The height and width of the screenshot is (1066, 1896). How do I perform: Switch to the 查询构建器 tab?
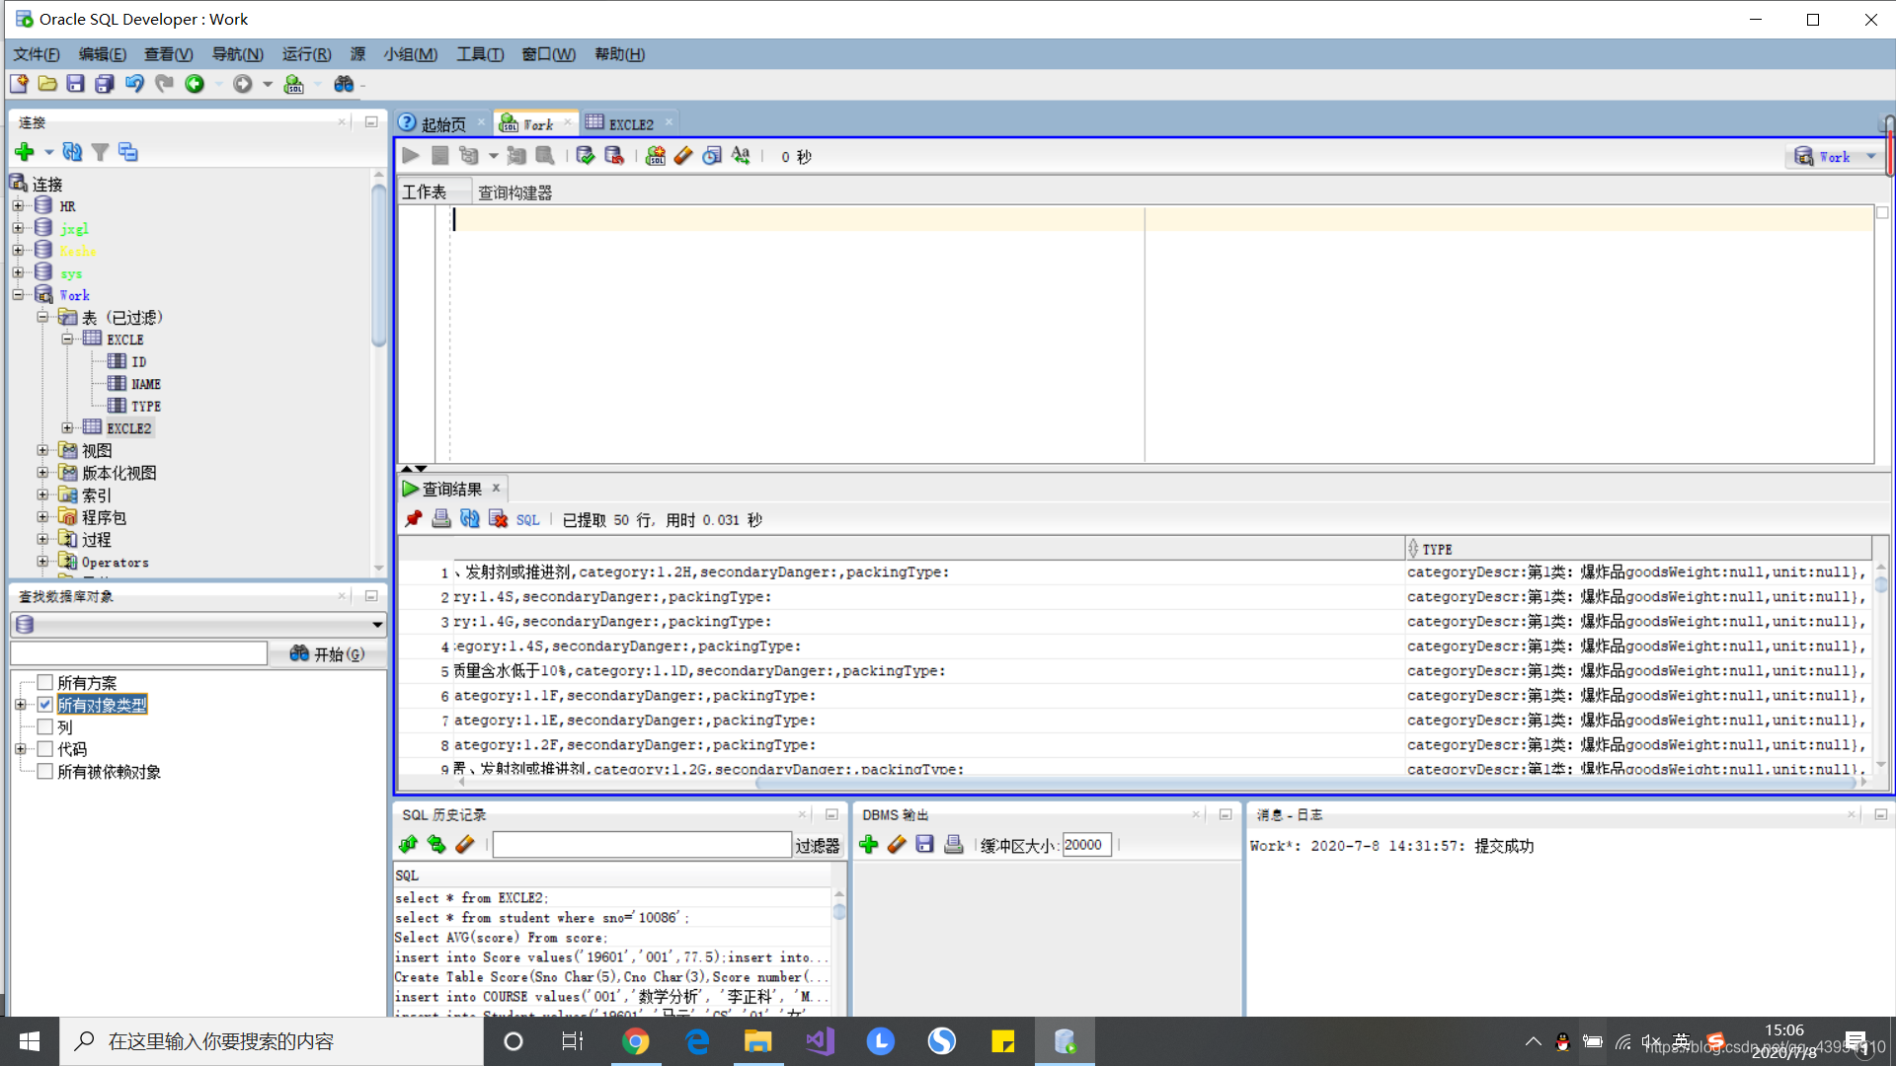coord(514,192)
